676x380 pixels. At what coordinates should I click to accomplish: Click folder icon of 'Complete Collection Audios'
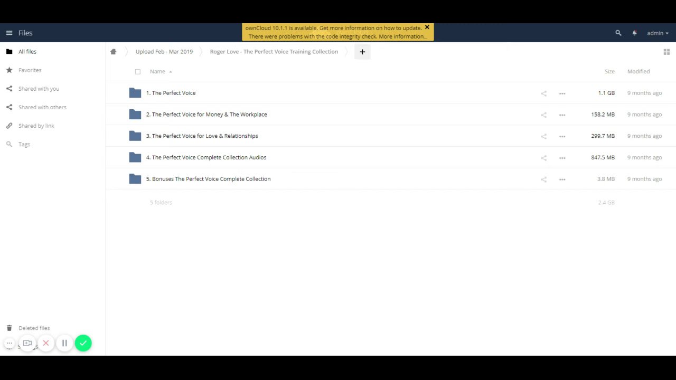point(135,157)
